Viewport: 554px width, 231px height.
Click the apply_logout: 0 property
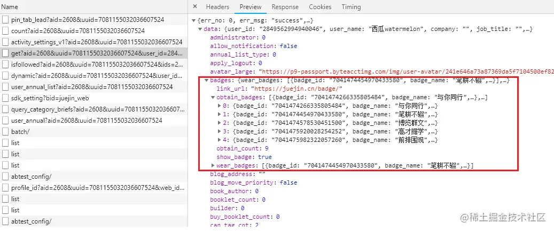[236, 63]
